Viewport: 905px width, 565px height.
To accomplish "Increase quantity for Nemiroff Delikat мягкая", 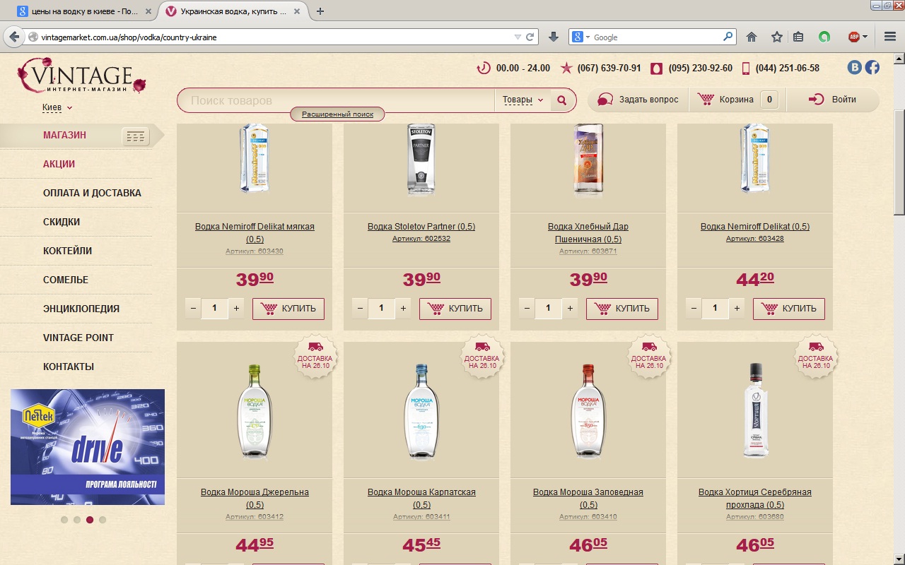I will coord(237,308).
